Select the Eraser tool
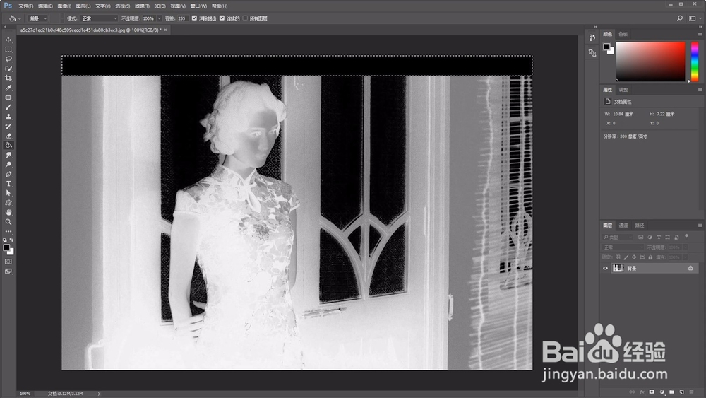Image resolution: width=706 pixels, height=398 pixels. click(8, 136)
